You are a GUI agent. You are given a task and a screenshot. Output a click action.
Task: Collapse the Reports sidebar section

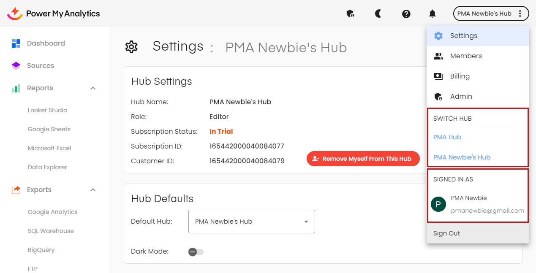[x=93, y=88]
